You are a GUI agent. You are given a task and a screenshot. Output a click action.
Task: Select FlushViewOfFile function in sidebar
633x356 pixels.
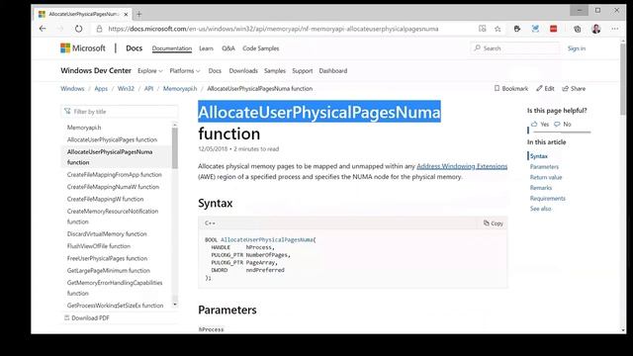[99, 246]
